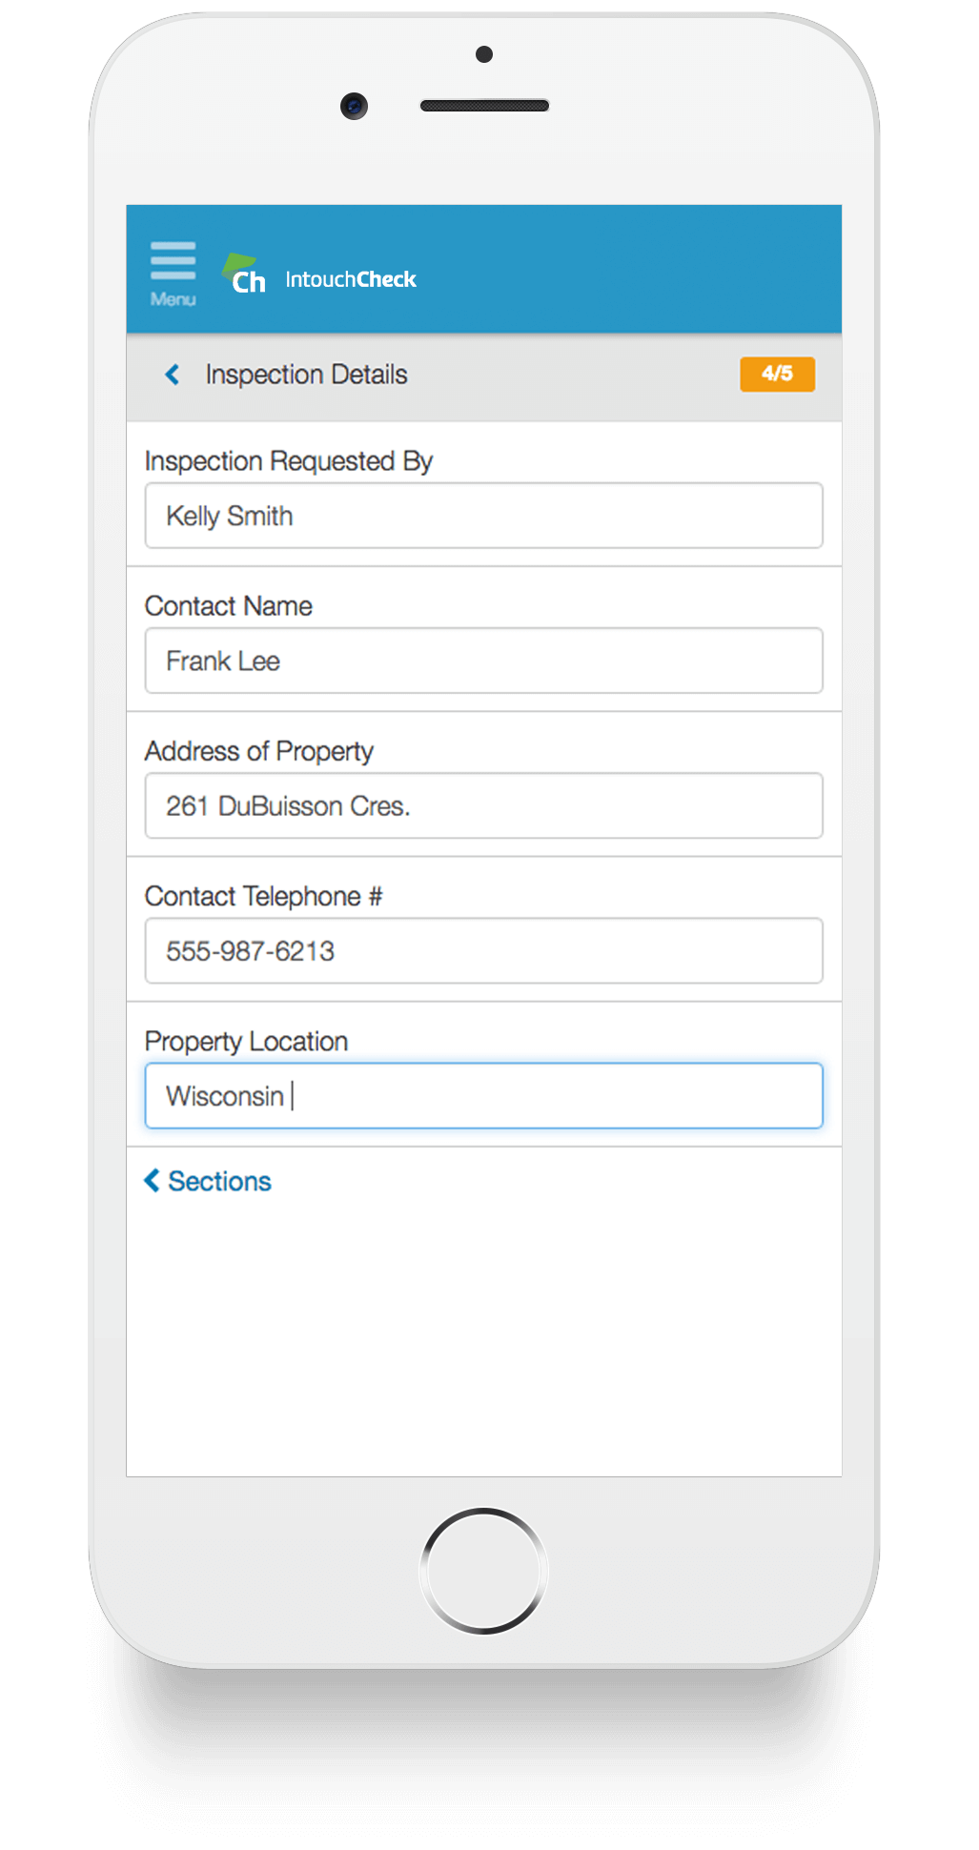Click the IntouchCheck brand text
The height and width of the screenshot is (1850, 979).
point(351,279)
